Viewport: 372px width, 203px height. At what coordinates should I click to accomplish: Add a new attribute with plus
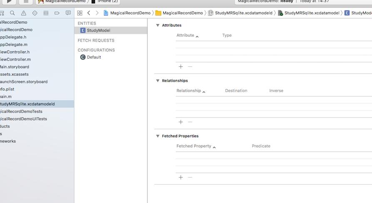click(181, 67)
